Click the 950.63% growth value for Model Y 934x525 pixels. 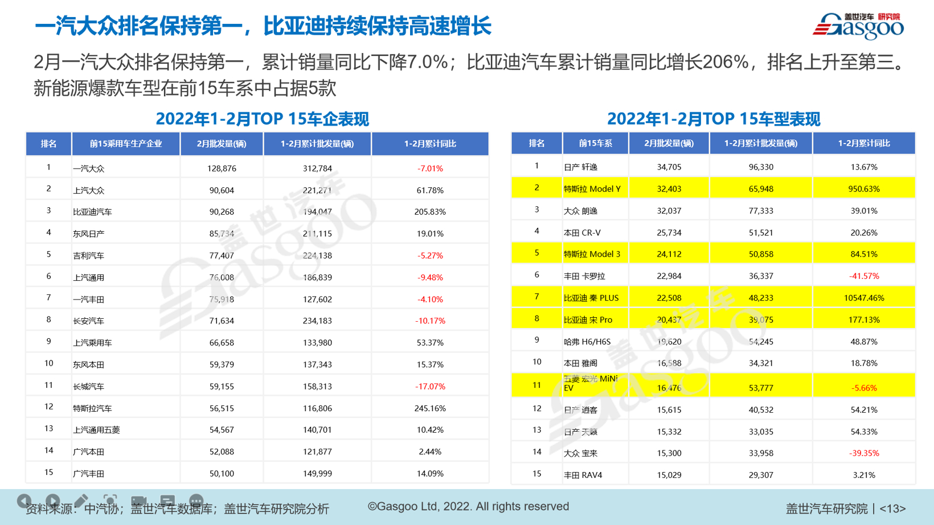(864, 189)
